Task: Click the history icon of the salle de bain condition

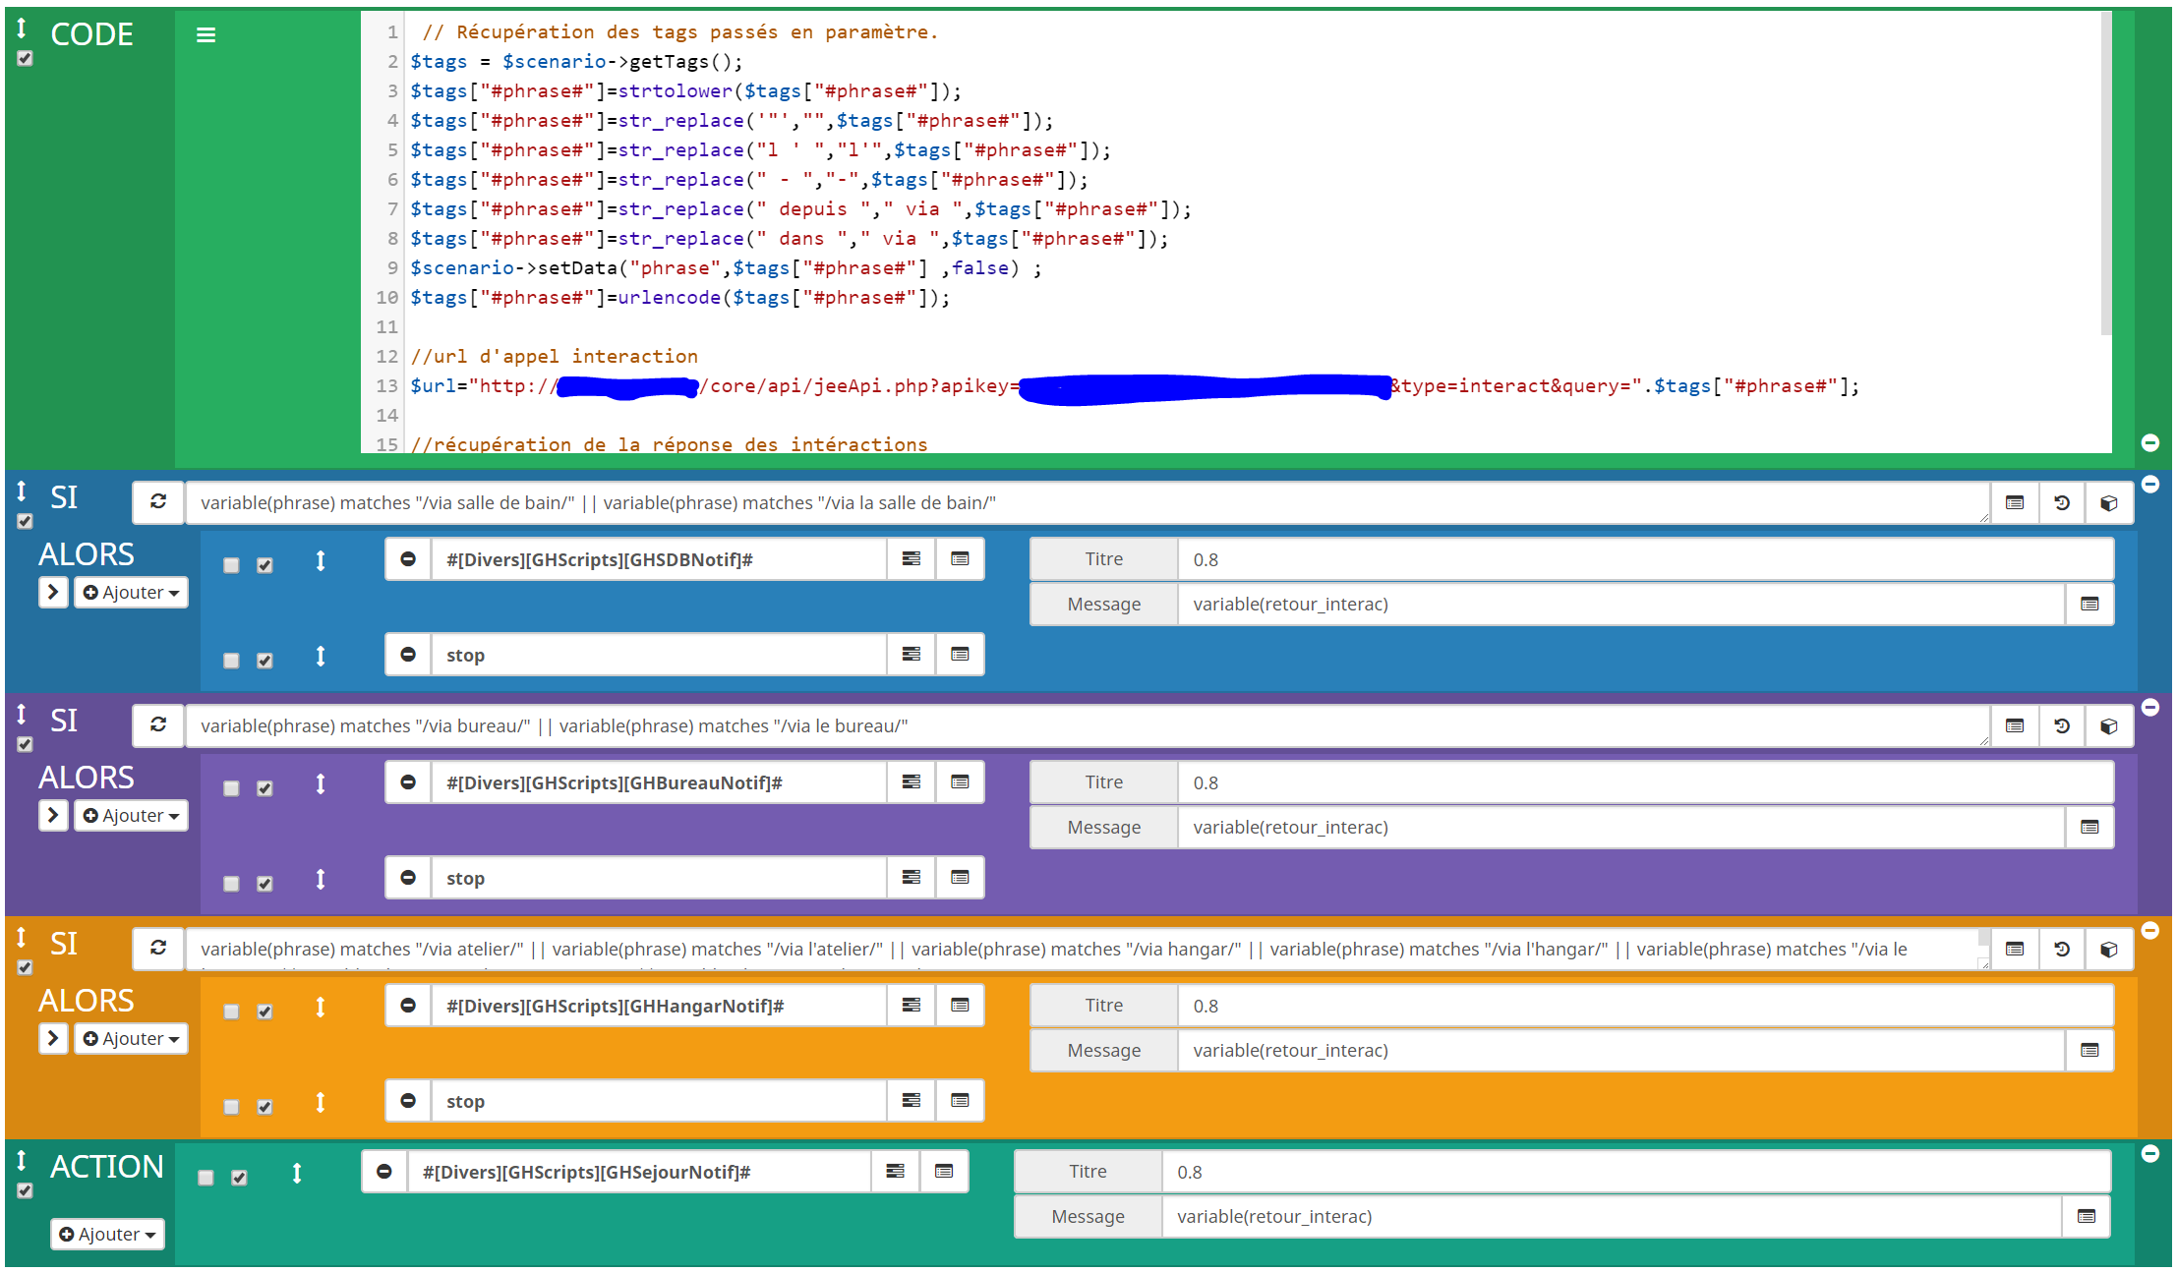Action: (2062, 502)
